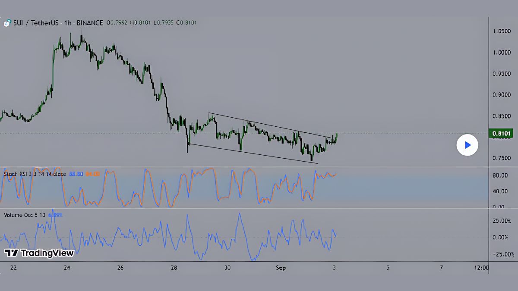Click the date label 26 on time axis

point(120,268)
